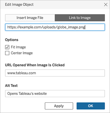Switch to the Insert Image File tab
Viewport: 110px width, 113px height.
coord(30,18)
